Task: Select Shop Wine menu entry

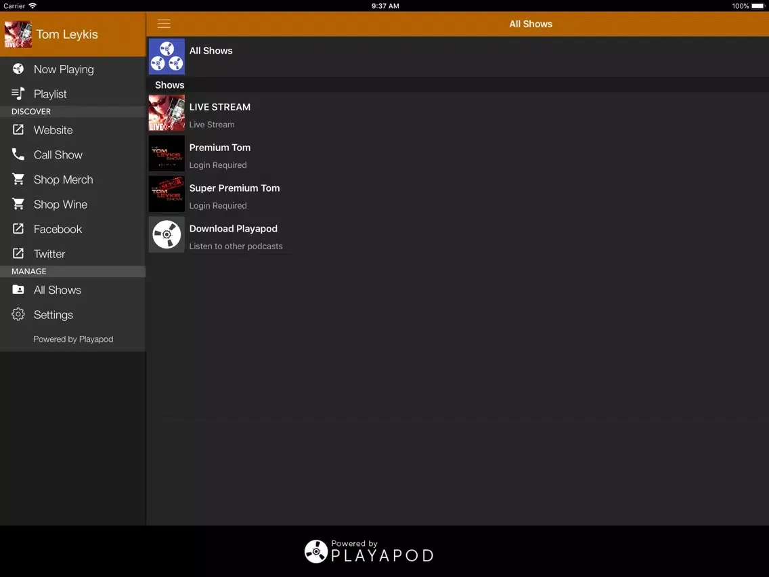Action: (x=72, y=204)
